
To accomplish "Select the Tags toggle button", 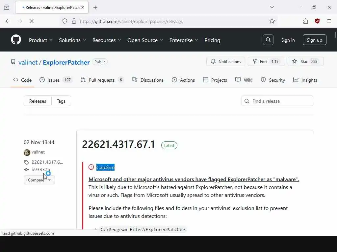I will 61,101.
